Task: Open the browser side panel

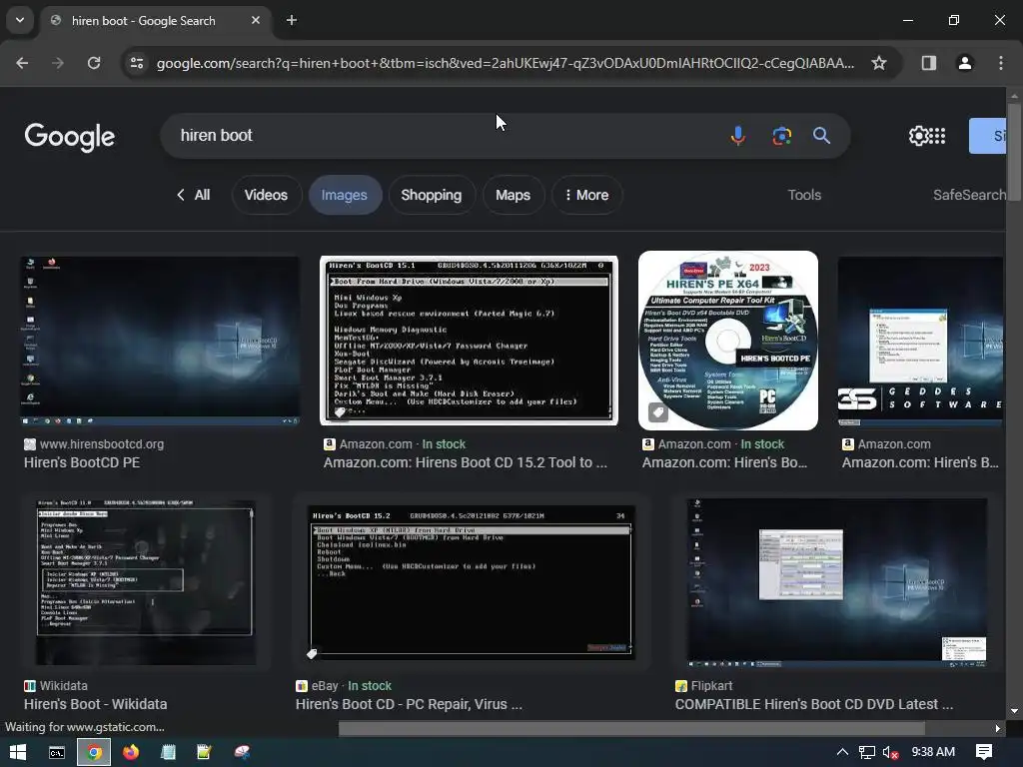Action: pyautogui.click(x=928, y=63)
